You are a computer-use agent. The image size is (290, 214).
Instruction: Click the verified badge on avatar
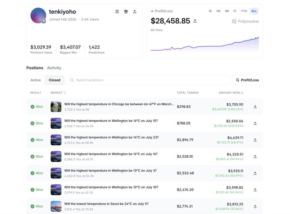(43, 21)
